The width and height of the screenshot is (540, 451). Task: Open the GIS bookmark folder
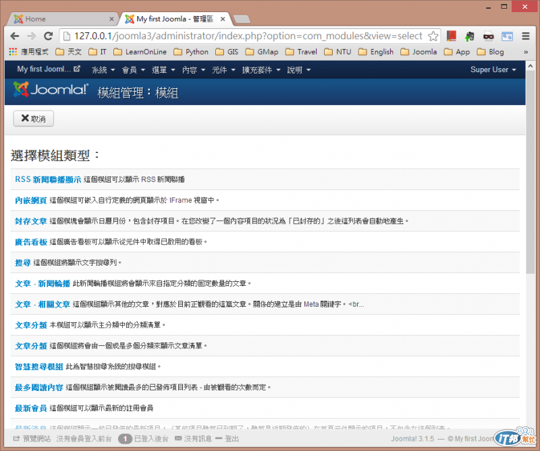[x=227, y=52]
